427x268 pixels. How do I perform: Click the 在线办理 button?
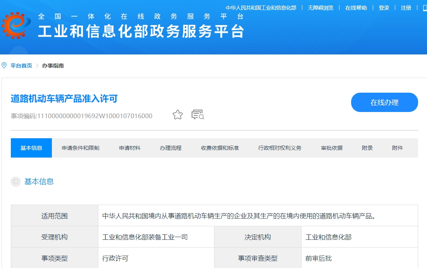pos(384,102)
